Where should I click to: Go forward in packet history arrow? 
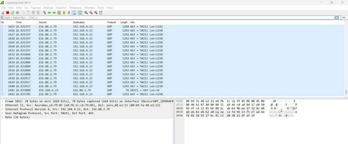click(x=54, y=13)
